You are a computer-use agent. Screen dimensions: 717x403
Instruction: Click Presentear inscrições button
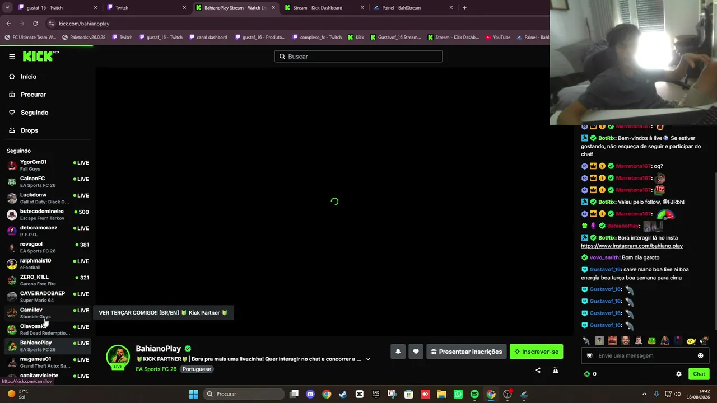(467, 352)
